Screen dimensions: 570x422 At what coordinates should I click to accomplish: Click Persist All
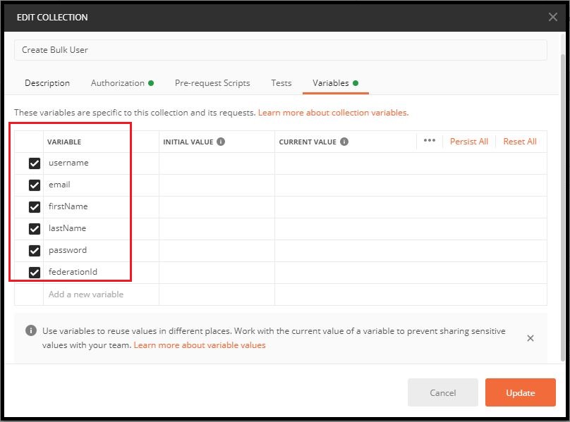(x=469, y=142)
